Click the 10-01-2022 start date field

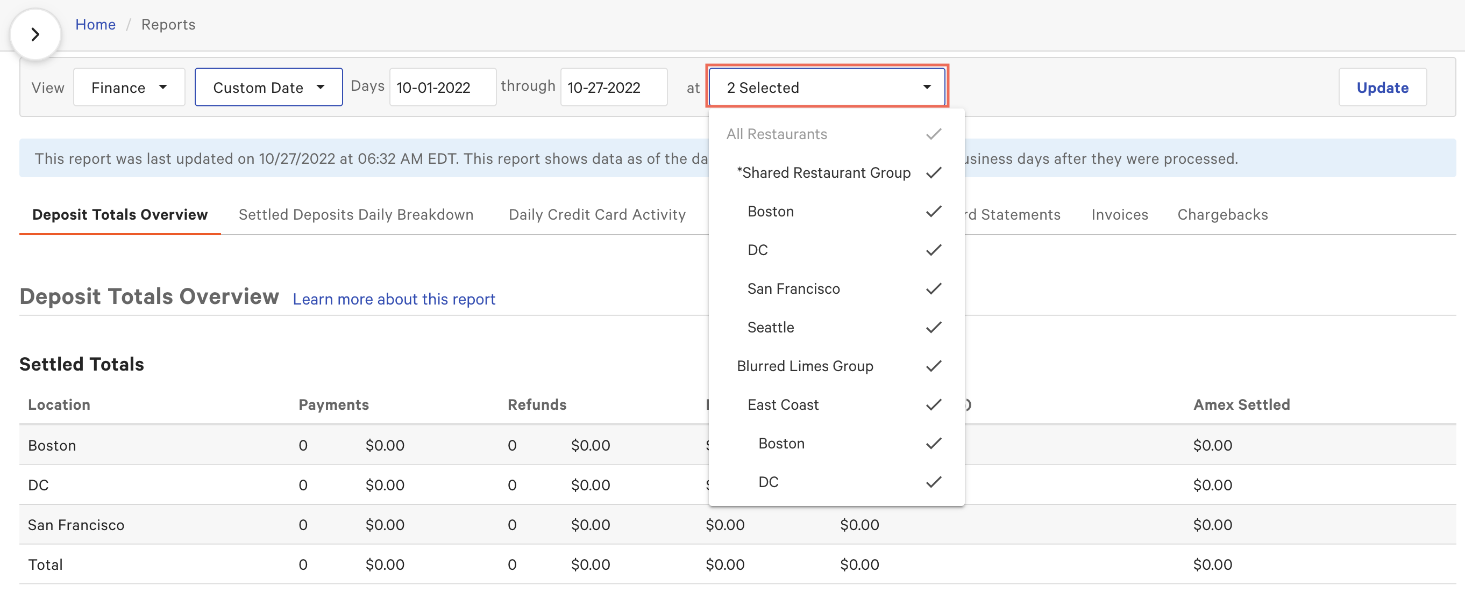pyautogui.click(x=443, y=87)
